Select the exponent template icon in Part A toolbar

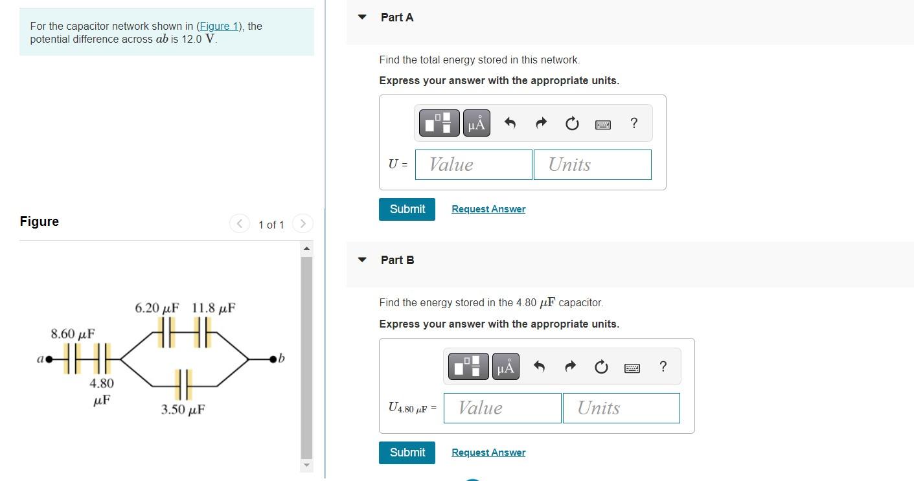439,123
